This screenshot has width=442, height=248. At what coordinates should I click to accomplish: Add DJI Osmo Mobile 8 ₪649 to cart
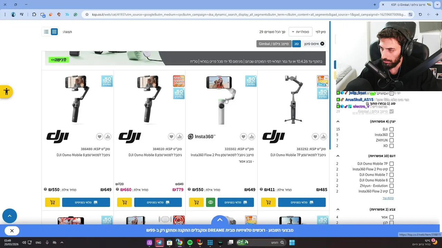coord(52,202)
